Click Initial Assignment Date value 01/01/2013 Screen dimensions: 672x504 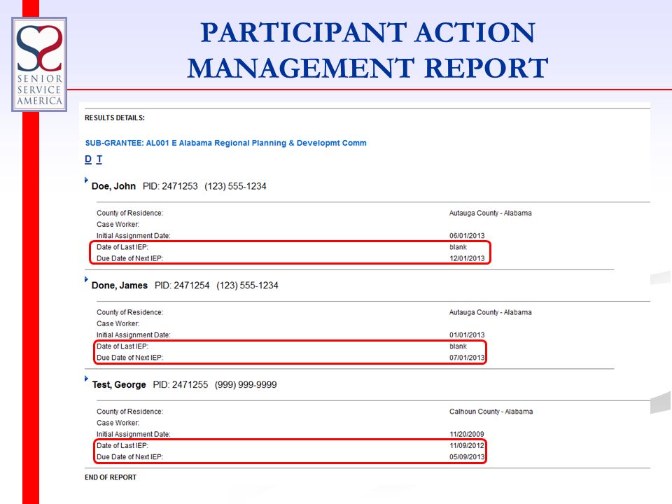(x=467, y=335)
